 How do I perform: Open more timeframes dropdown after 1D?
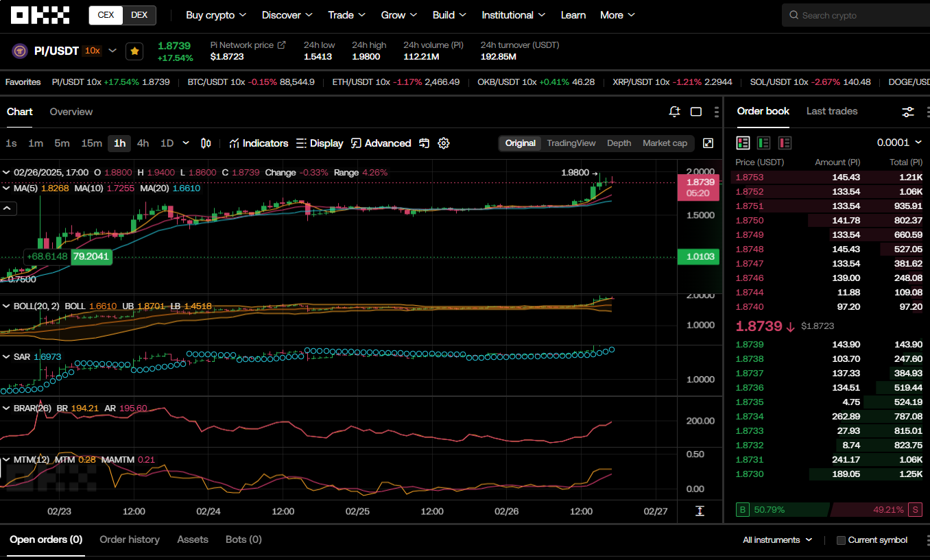click(186, 143)
